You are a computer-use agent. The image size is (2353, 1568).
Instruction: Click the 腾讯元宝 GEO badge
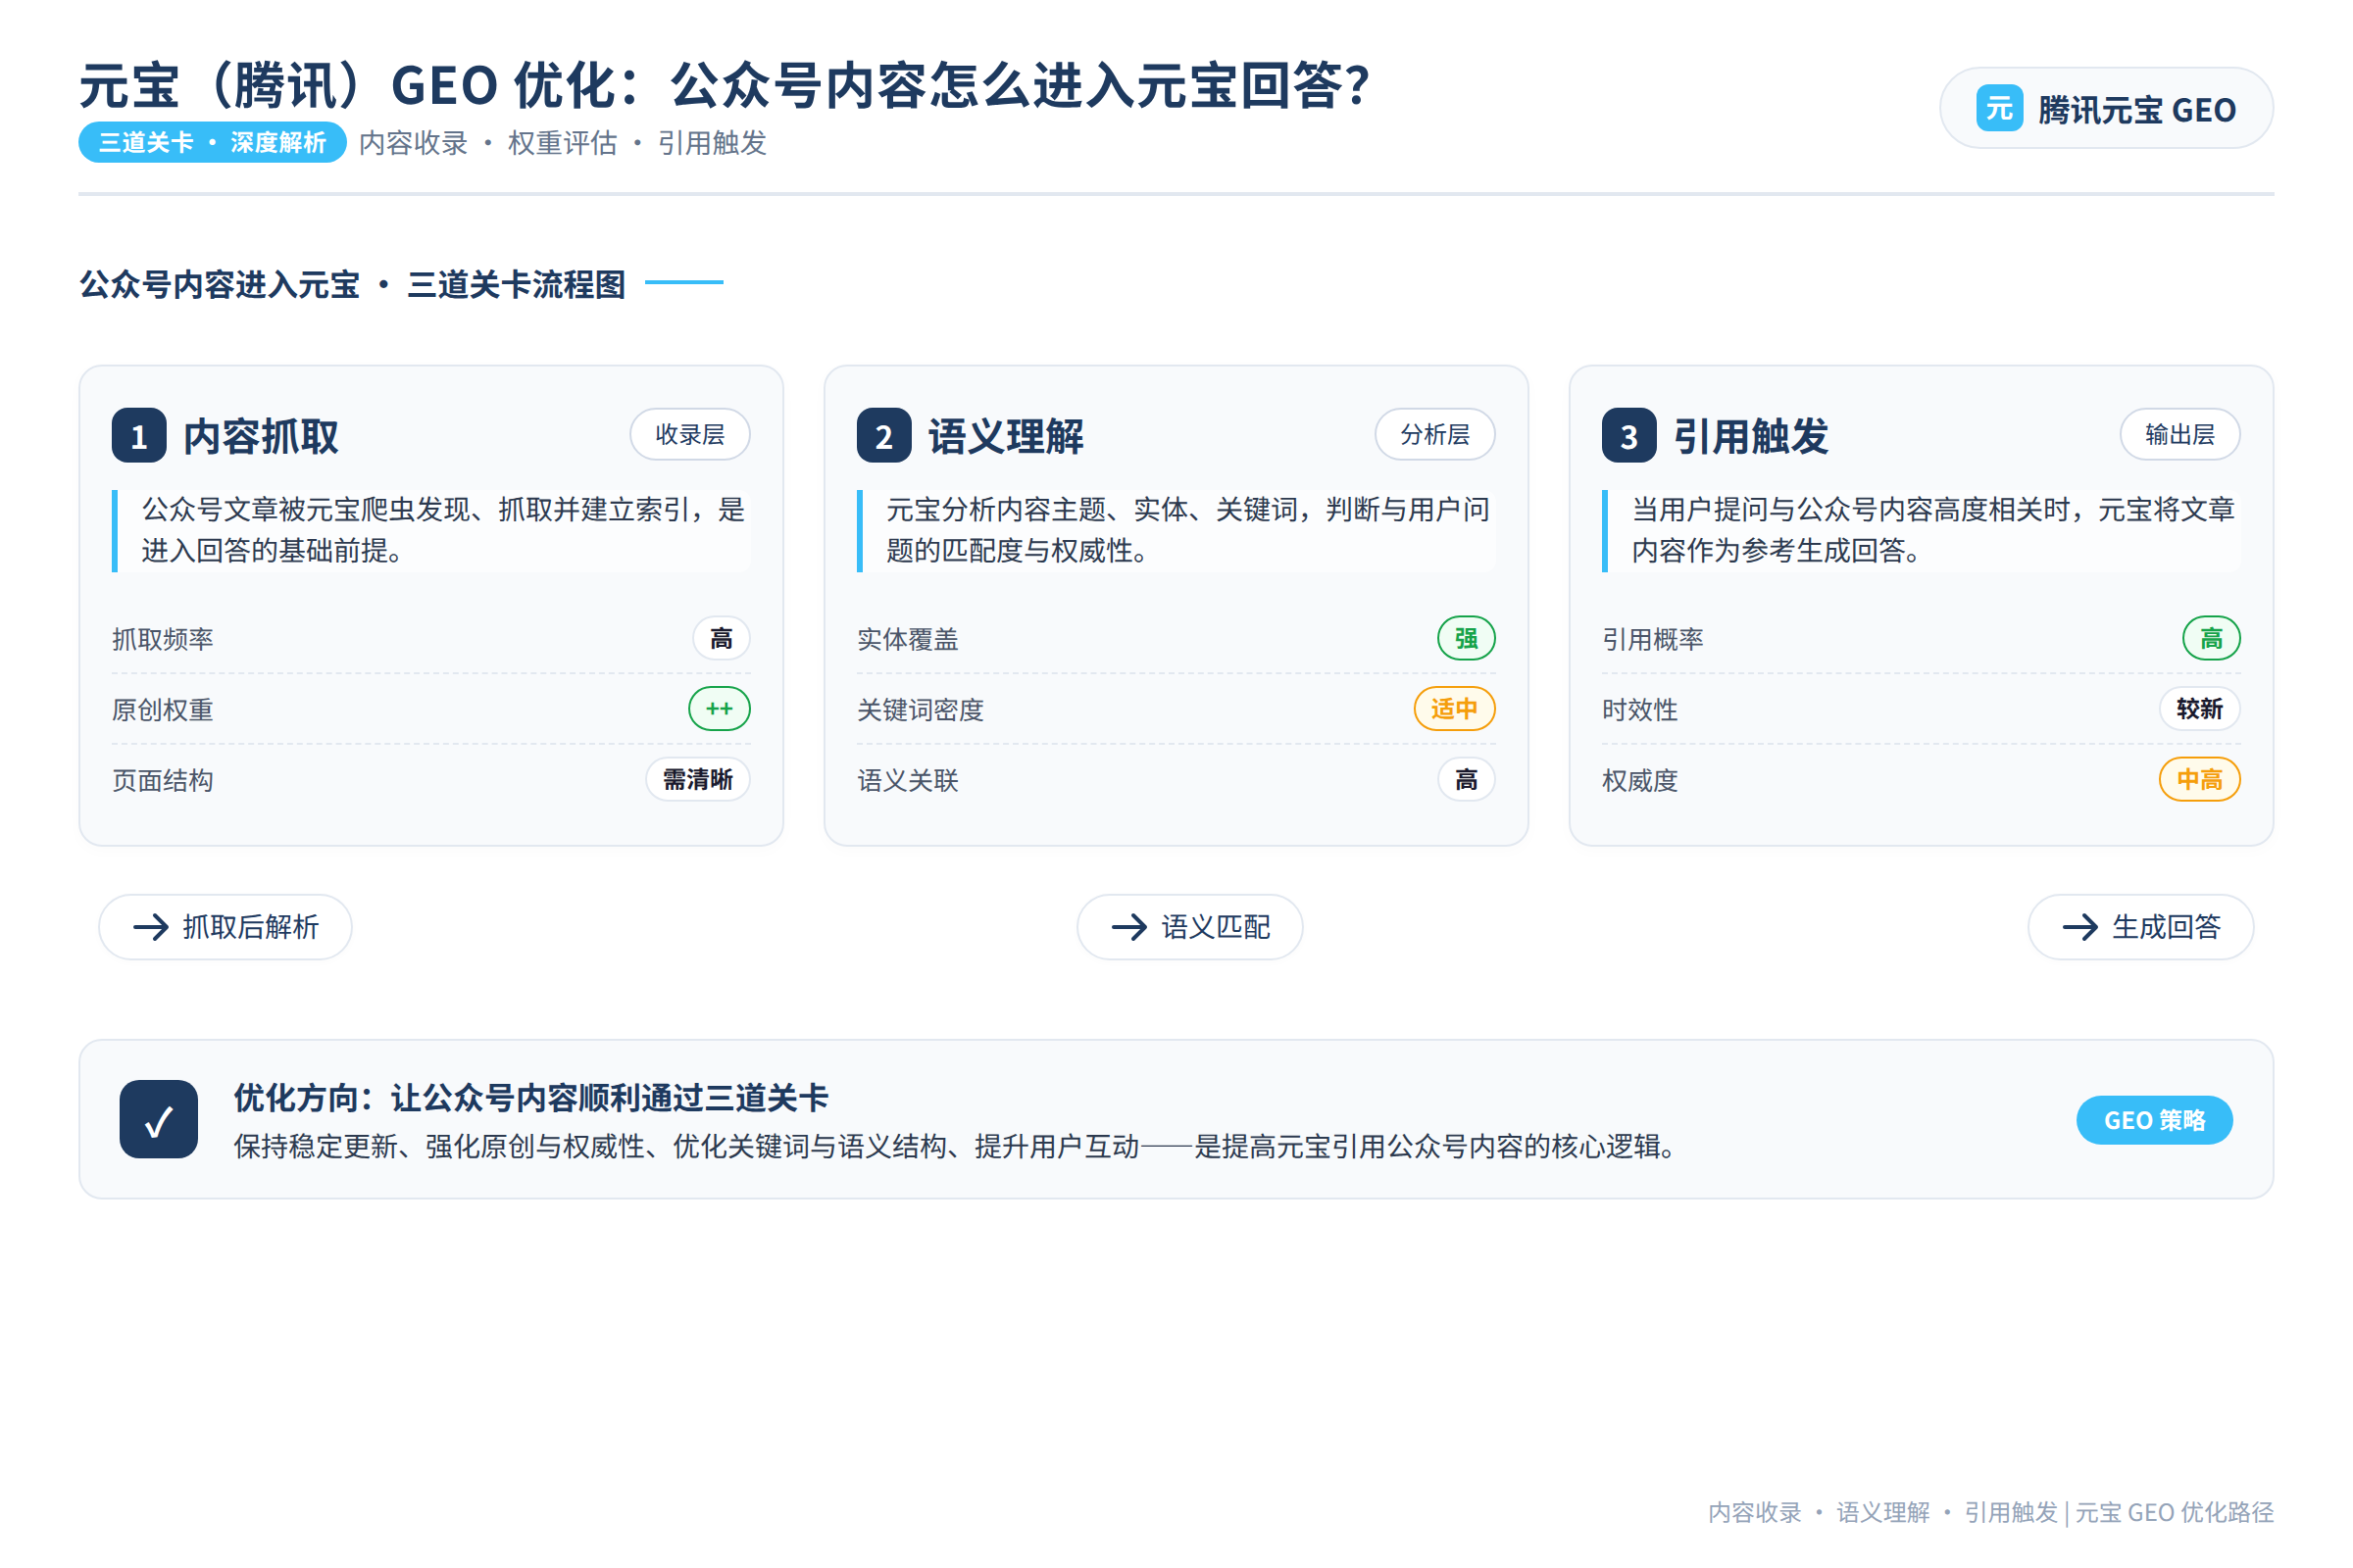(2106, 108)
